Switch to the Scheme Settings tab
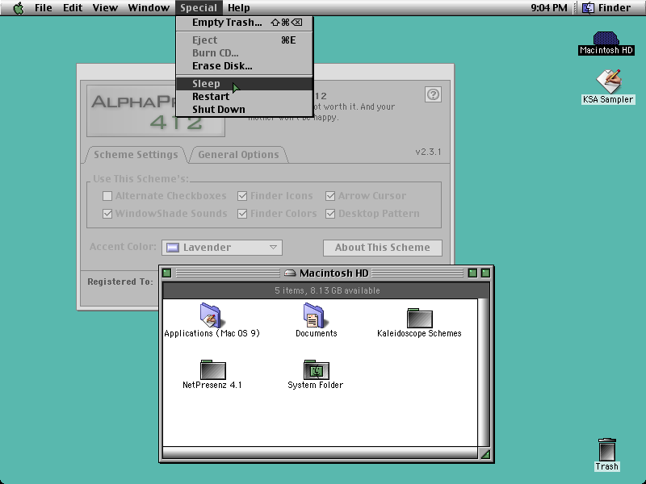The image size is (646, 484). [x=136, y=155]
